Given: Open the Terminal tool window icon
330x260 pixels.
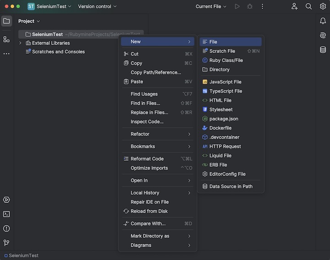Looking at the screenshot, I should pyautogui.click(x=6, y=214).
